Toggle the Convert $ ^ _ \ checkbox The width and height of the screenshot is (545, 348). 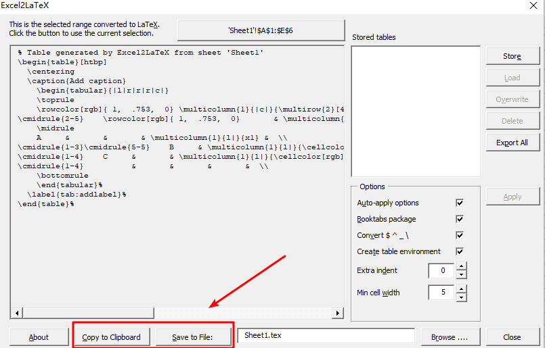click(x=460, y=235)
